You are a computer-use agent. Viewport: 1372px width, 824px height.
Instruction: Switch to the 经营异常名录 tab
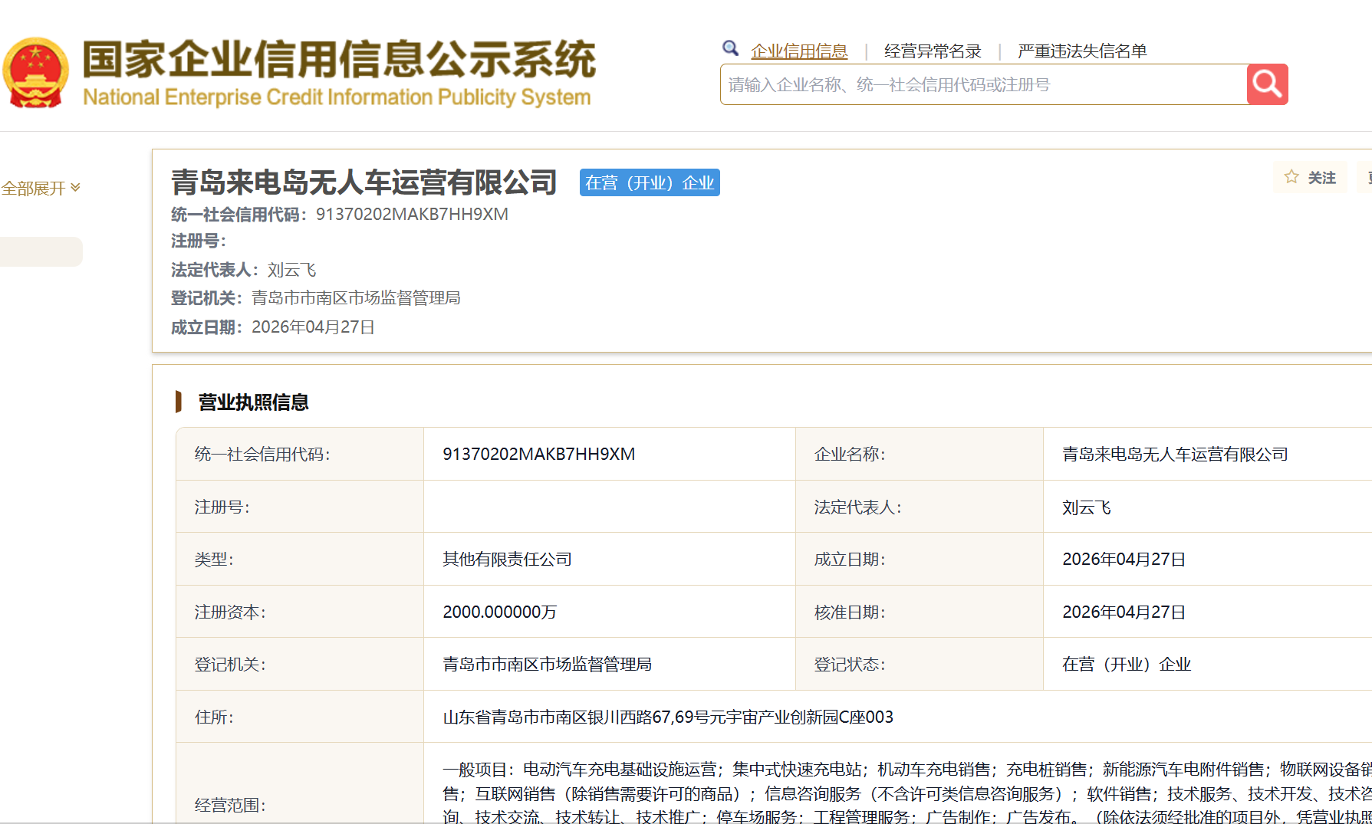(x=933, y=51)
